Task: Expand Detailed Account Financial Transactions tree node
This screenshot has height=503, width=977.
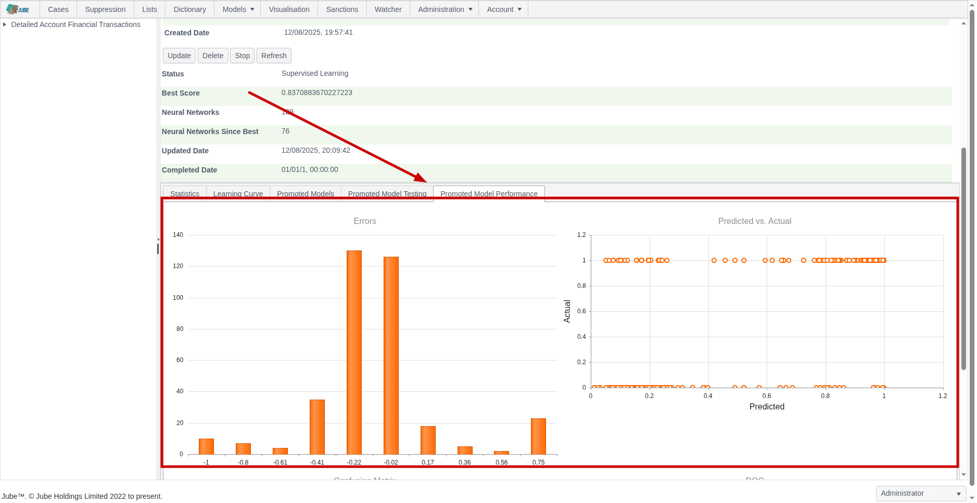Action: point(5,24)
